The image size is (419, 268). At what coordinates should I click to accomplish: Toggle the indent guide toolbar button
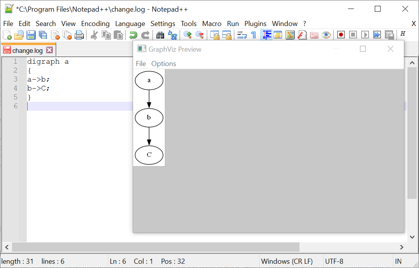(267, 35)
